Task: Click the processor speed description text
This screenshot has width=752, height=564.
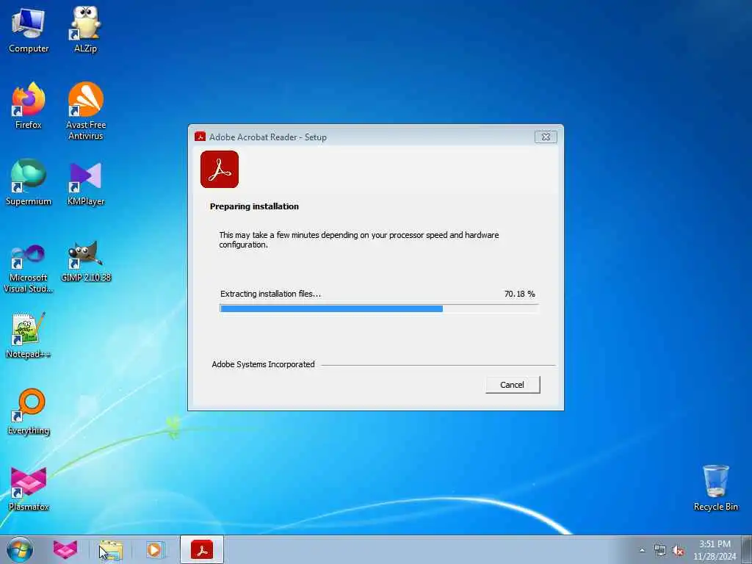Action: click(358, 239)
